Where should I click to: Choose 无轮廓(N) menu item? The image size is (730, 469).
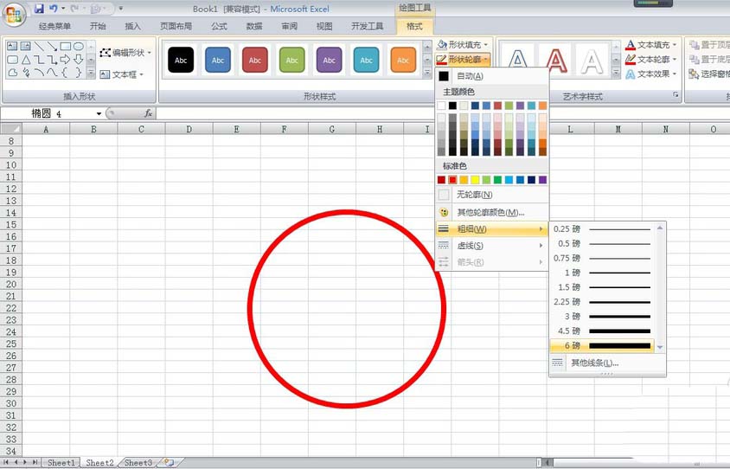491,195
